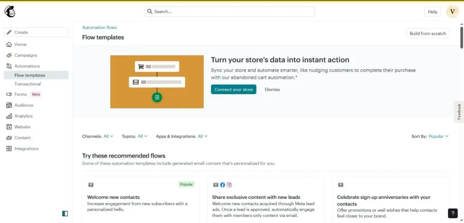Open the Topics filter dropdown
Viewport: 464px width, 223px height.
(x=142, y=136)
